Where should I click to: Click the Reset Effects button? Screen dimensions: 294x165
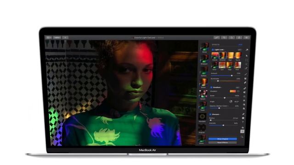[222, 143]
